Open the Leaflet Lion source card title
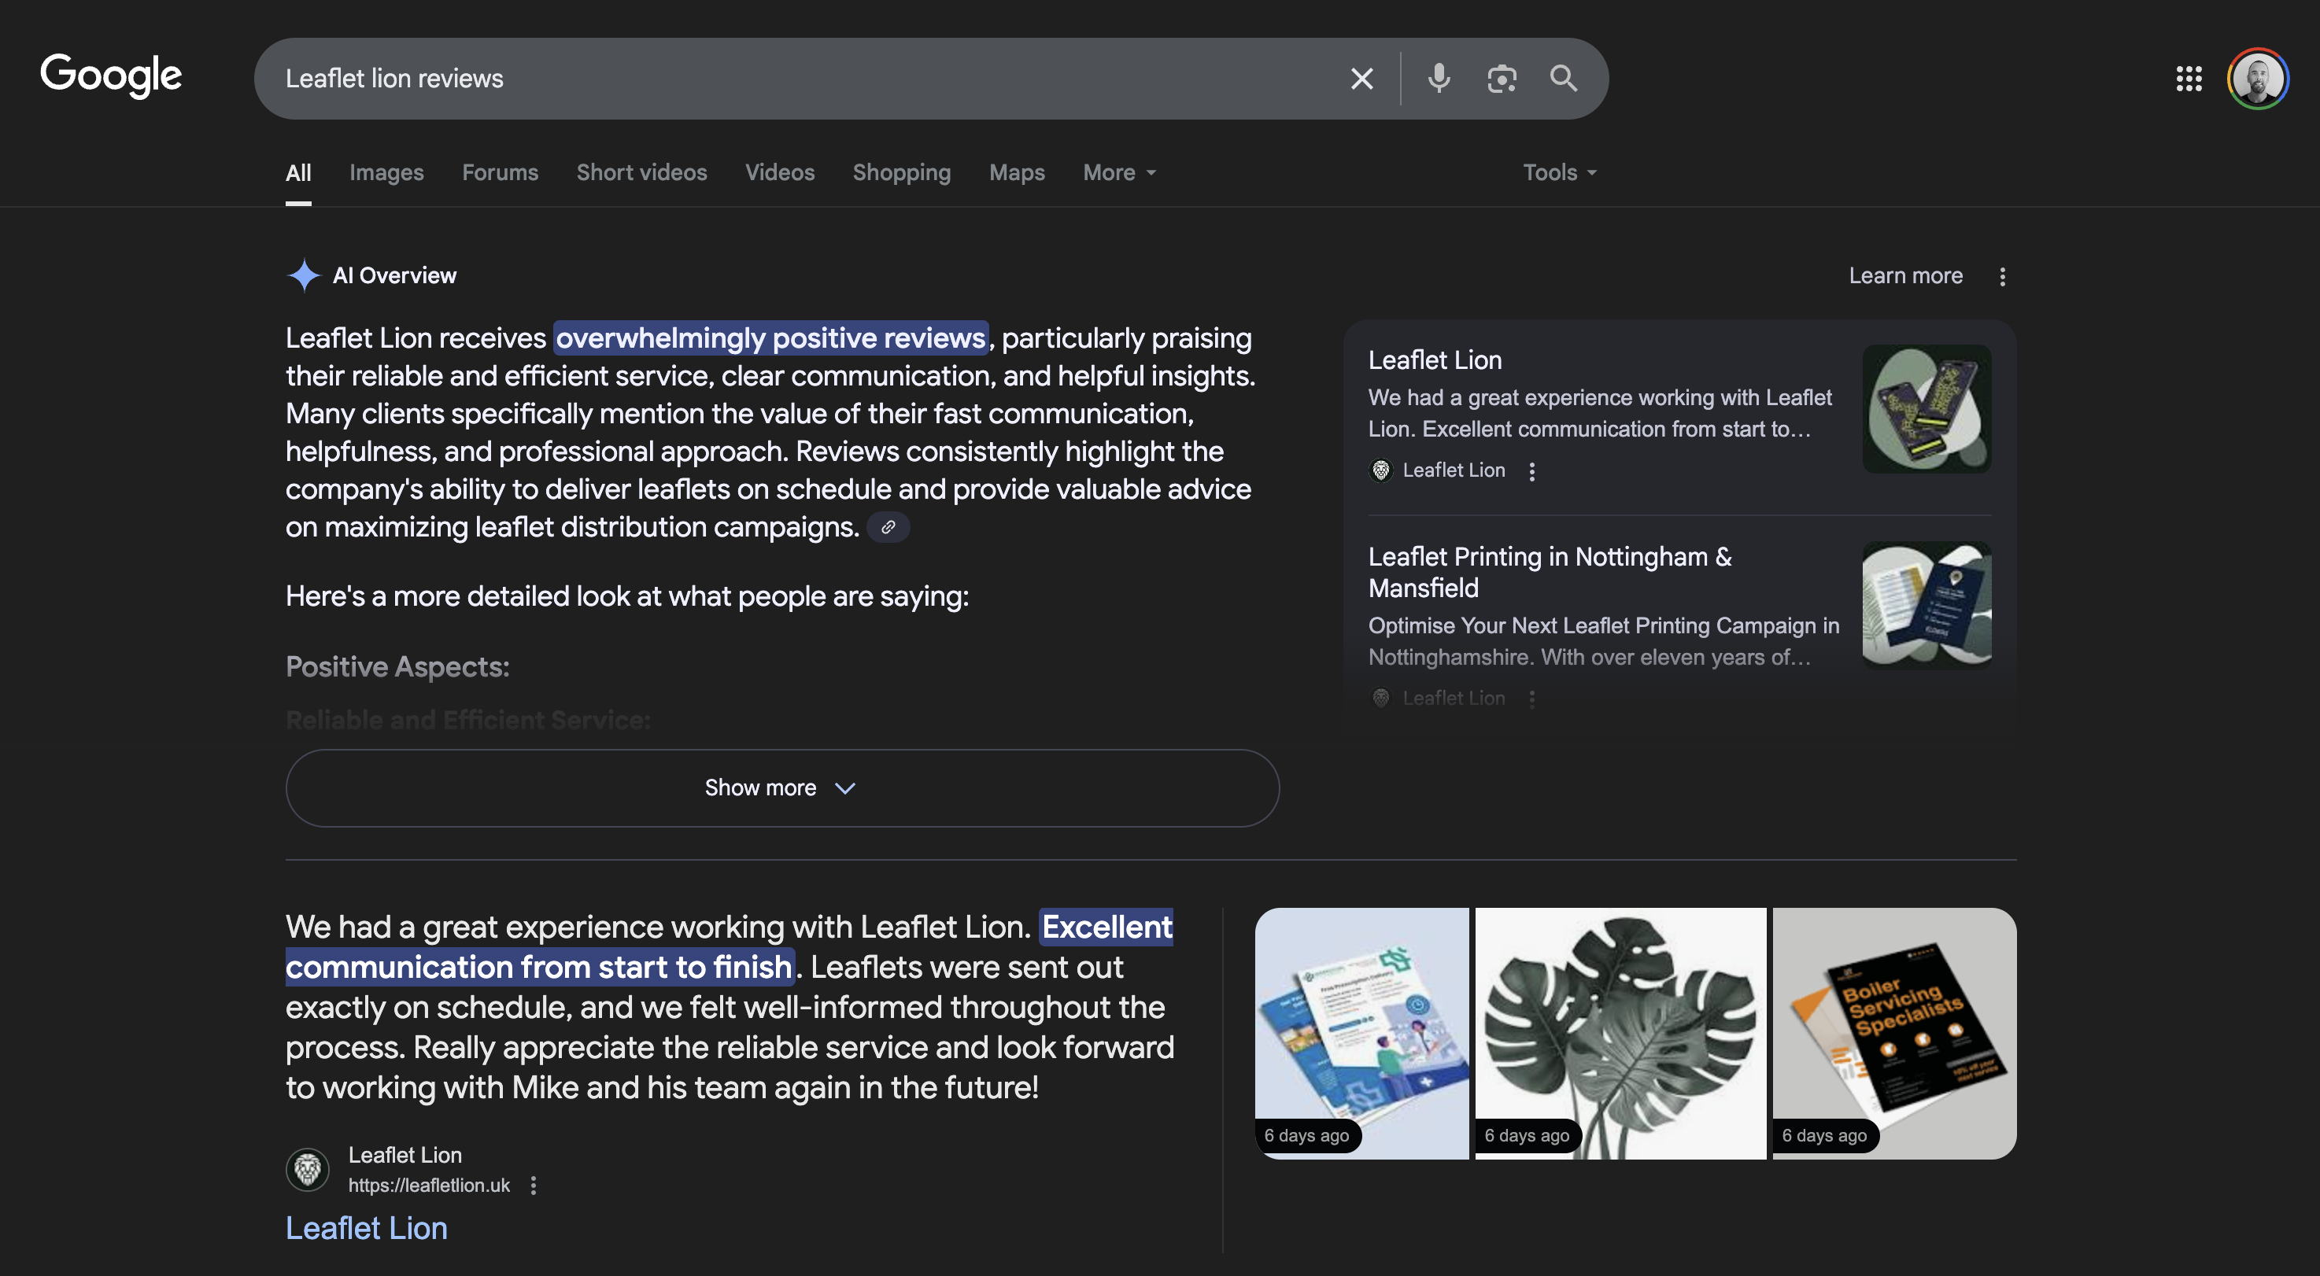 (x=1435, y=360)
